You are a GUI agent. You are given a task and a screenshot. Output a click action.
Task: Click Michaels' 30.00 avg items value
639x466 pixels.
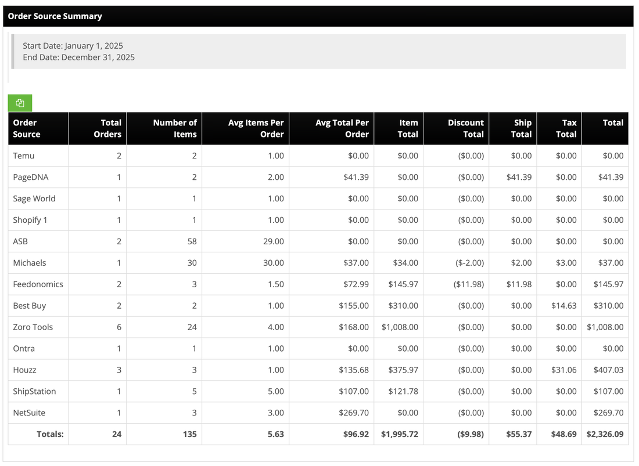274,263
